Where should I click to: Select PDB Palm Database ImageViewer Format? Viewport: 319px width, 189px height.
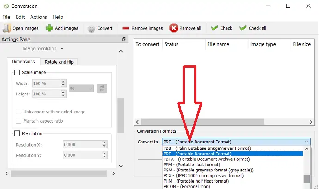tap(233, 148)
